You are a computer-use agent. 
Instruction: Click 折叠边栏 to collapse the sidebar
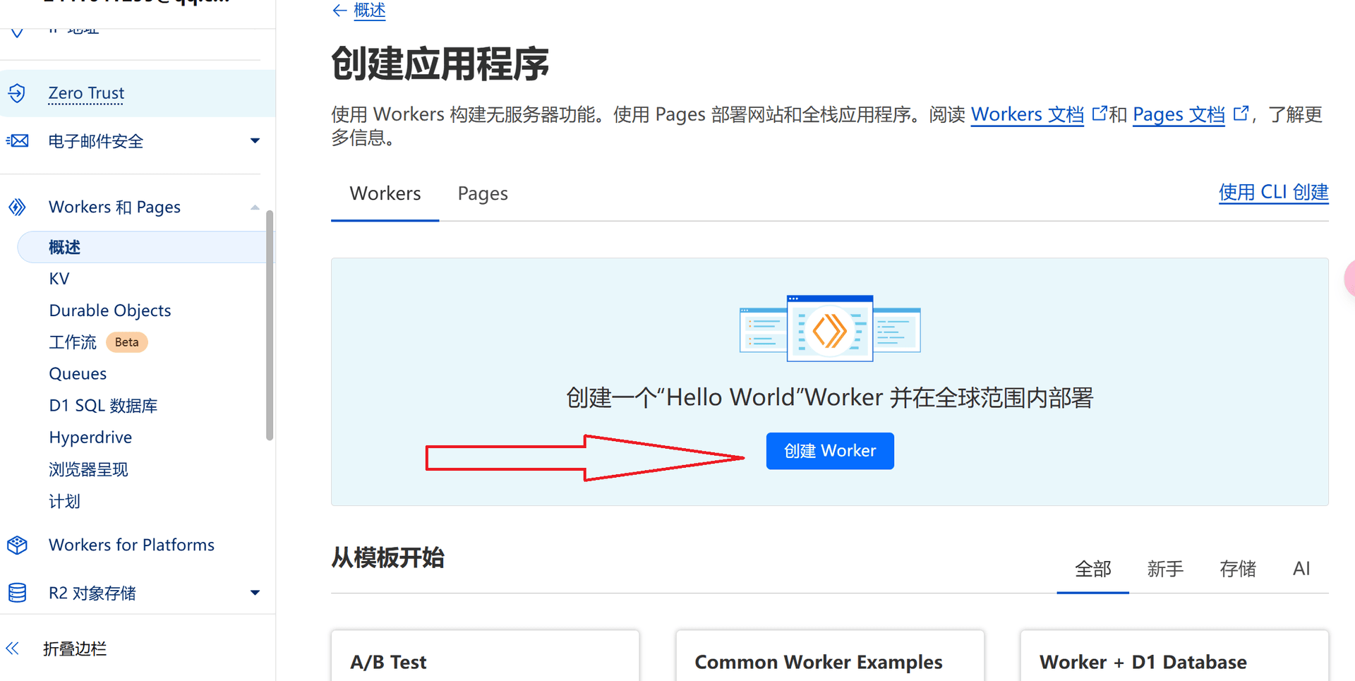click(75, 649)
